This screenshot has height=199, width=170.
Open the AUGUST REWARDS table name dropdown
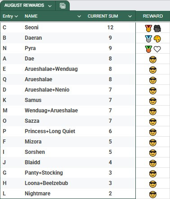(50, 6)
